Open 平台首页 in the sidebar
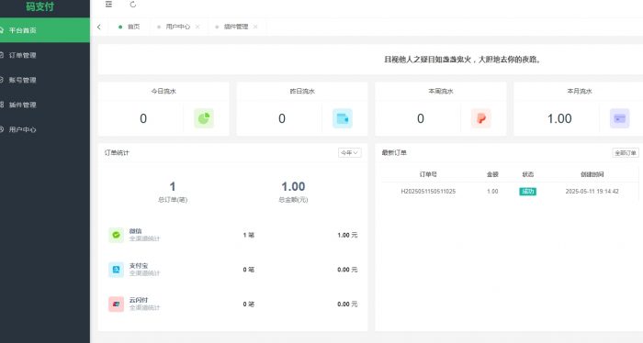 pos(45,30)
